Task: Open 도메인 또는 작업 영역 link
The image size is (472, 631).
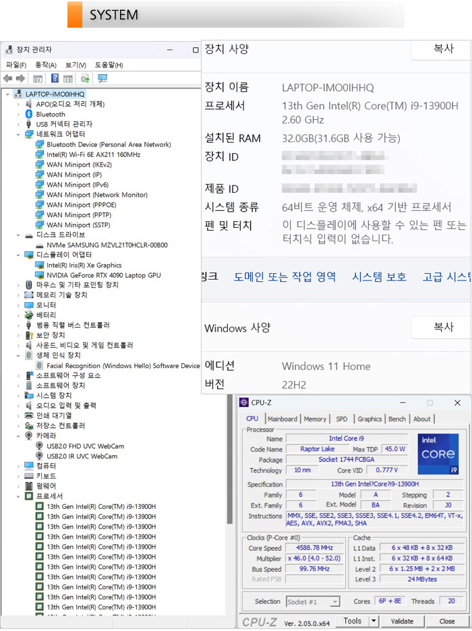Action: coord(285,277)
